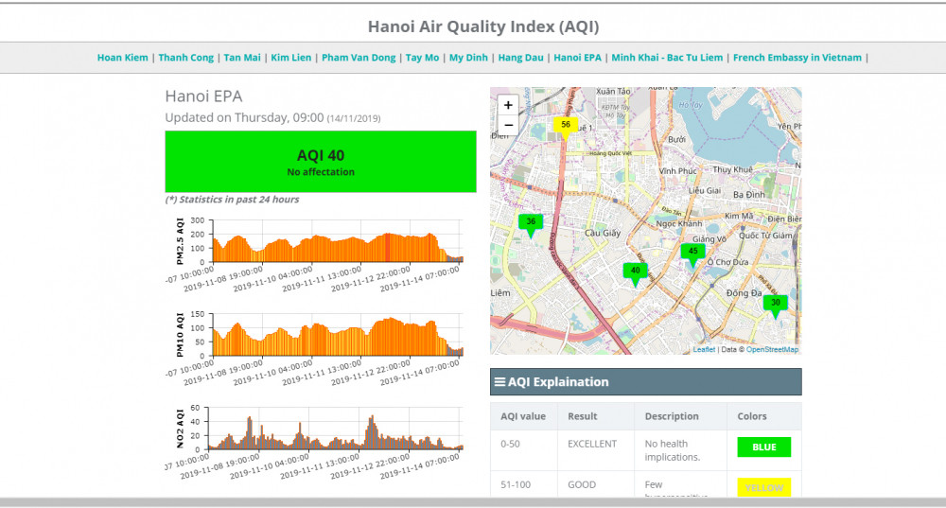Select the Thanh Cong station
Screen dimensions: 946x508
click(185, 58)
